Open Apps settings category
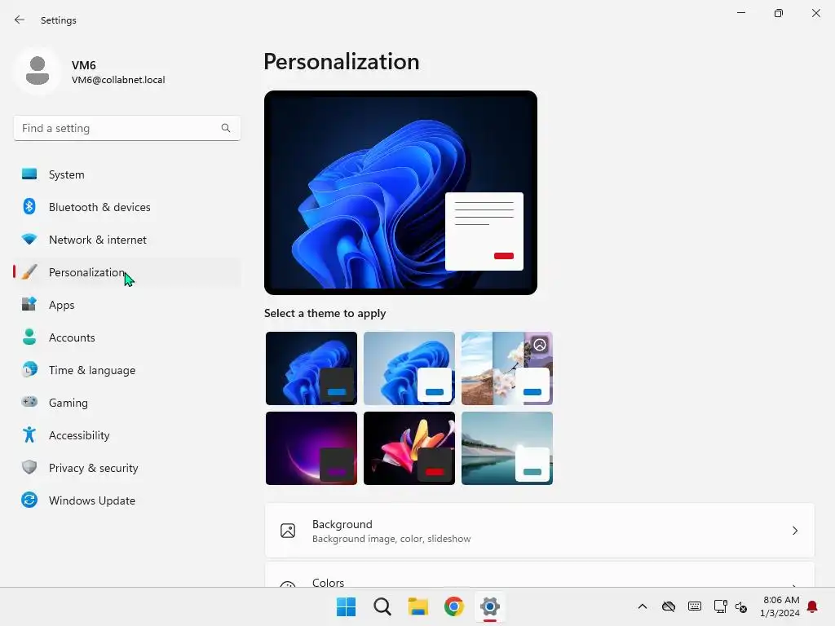The width and height of the screenshot is (835, 626). tap(126, 305)
